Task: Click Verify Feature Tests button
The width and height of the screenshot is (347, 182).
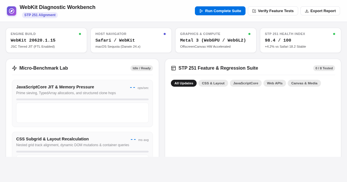Action: 273,11
